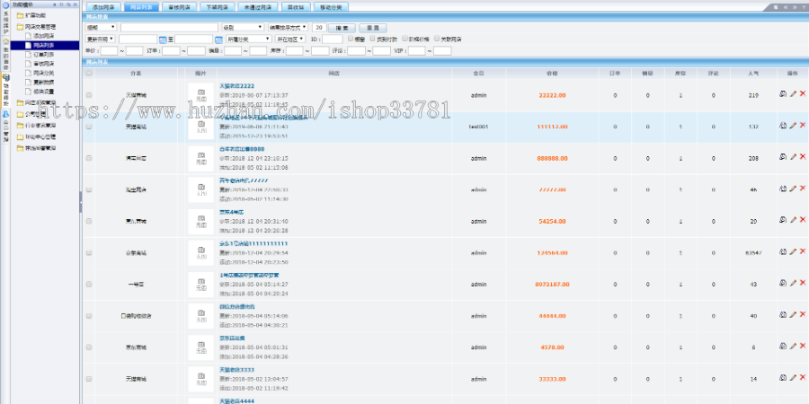Viewport: 809px width, 404px height.
Task: Open the 级别 dropdown
Action: tap(243, 27)
